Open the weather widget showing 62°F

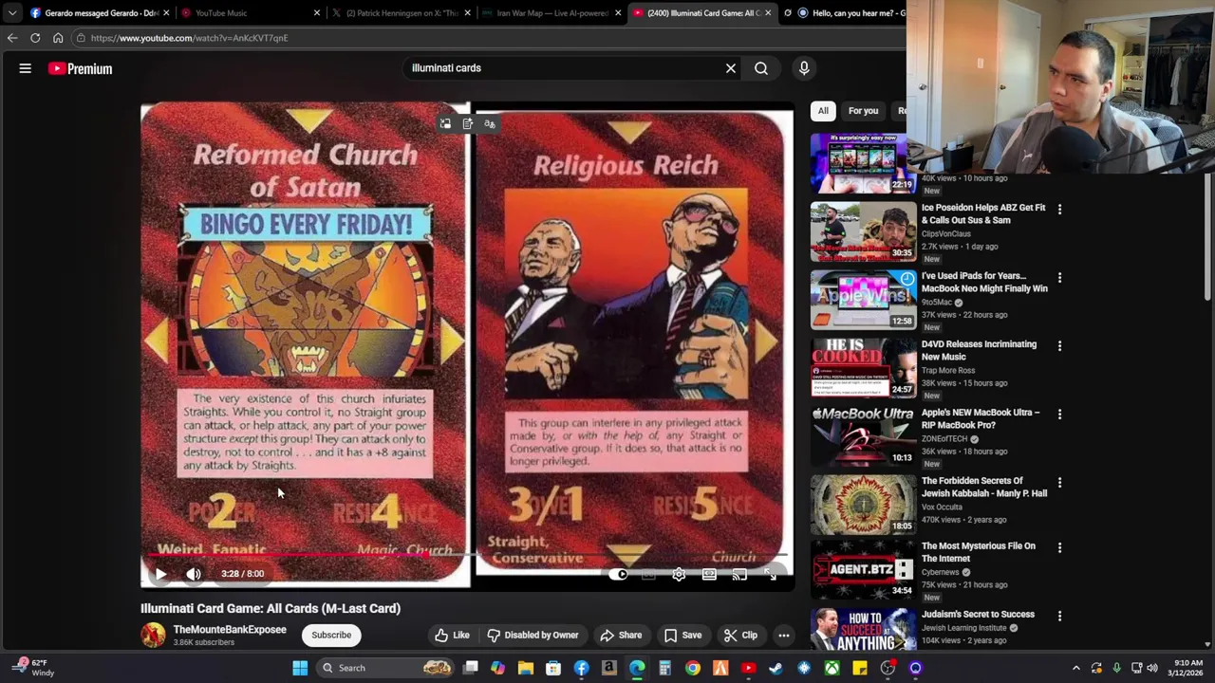32,668
